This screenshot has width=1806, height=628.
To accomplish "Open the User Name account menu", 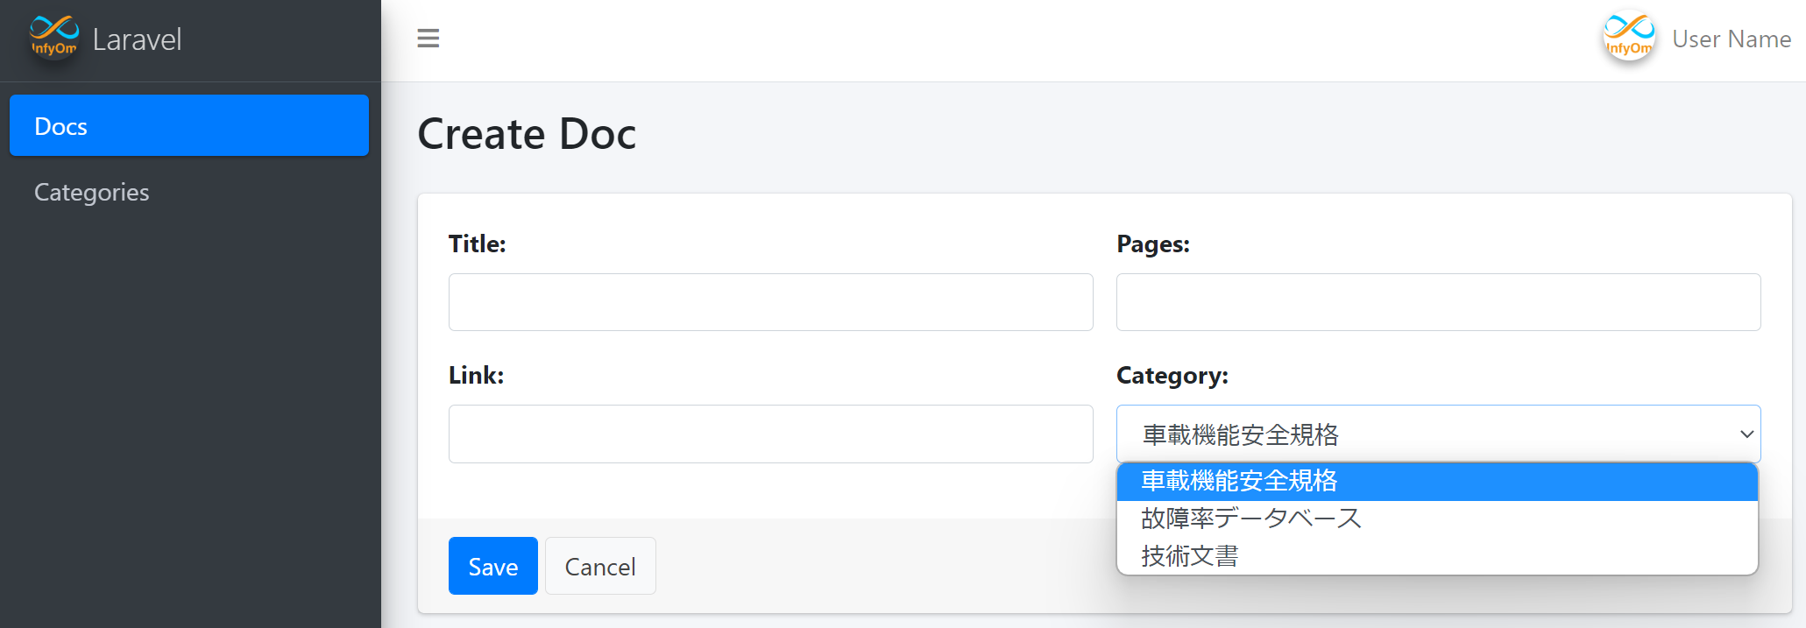I will [x=1731, y=39].
